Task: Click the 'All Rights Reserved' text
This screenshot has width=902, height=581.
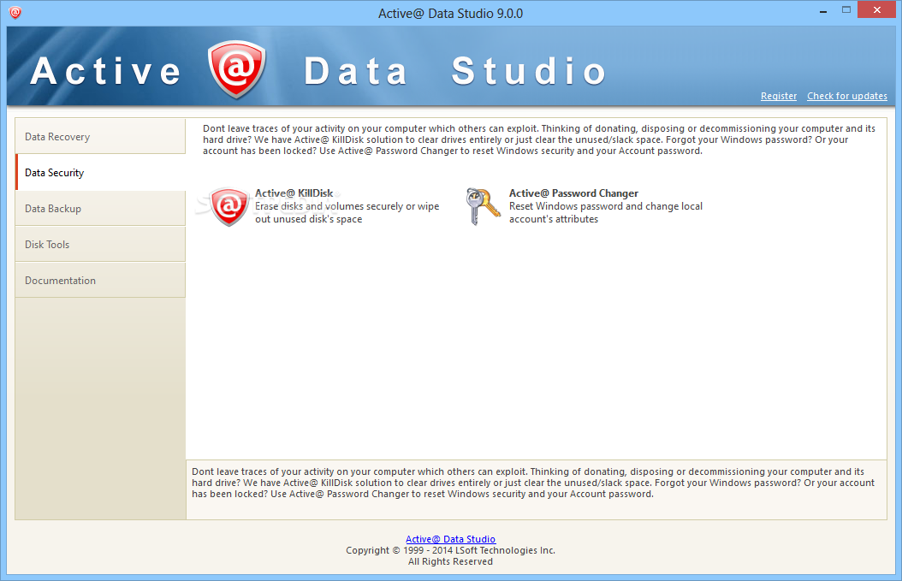Action: click(450, 561)
